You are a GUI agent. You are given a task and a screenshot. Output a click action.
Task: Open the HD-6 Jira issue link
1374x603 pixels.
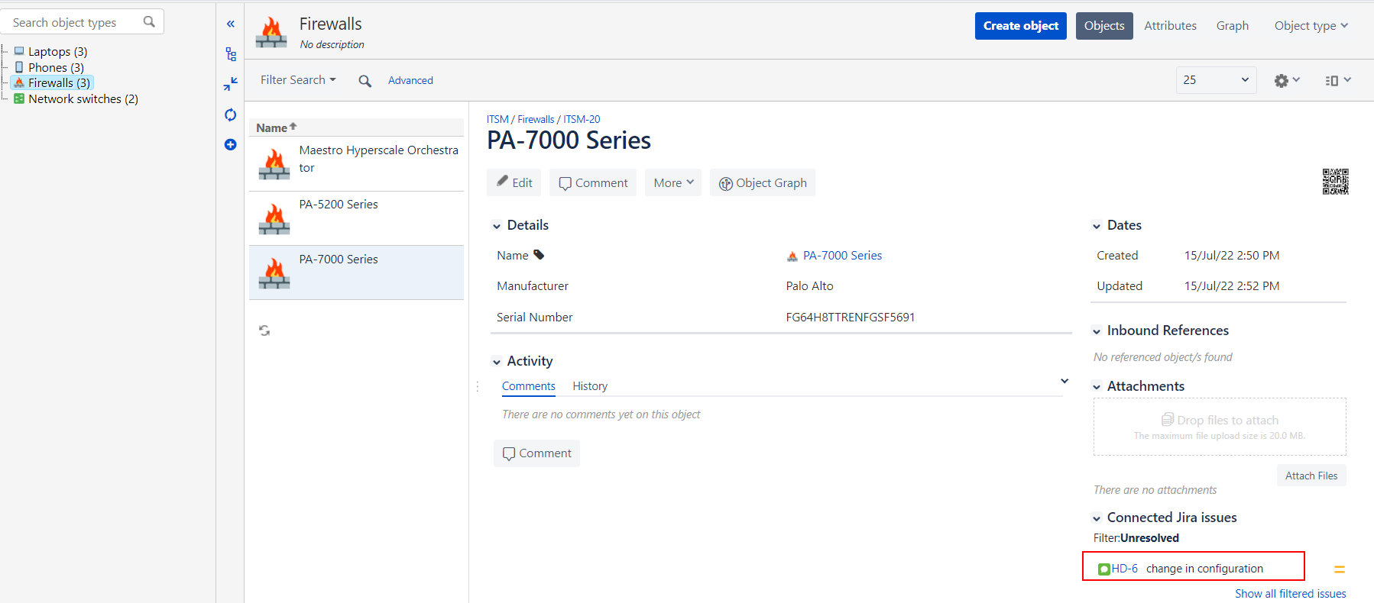[x=1124, y=569]
